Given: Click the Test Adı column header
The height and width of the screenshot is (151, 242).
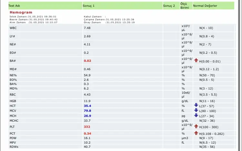Looking at the screenshot, I should pyautogui.click(x=15, y=6).
